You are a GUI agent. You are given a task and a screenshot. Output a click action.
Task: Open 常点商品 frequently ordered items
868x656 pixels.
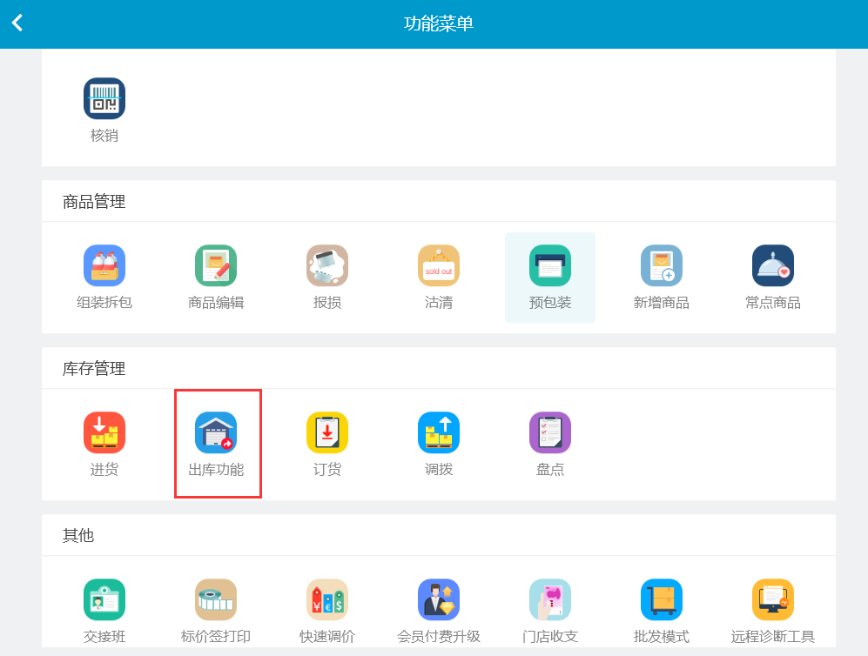773,278
